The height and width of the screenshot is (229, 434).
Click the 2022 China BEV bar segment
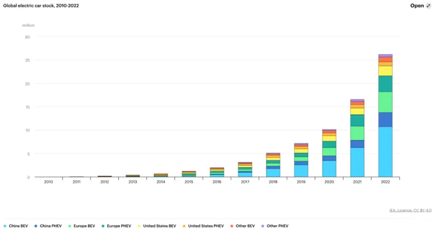coord(385,152)
